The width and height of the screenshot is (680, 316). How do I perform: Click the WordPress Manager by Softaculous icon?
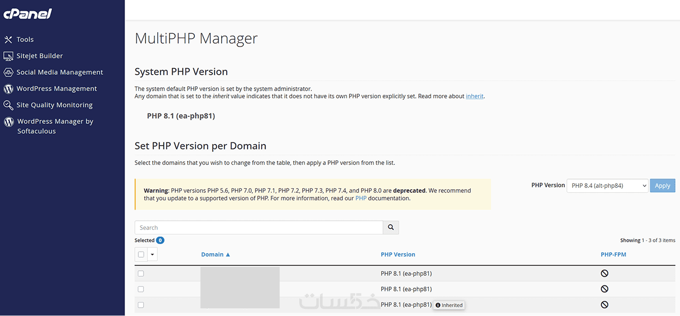click(9, 122)
